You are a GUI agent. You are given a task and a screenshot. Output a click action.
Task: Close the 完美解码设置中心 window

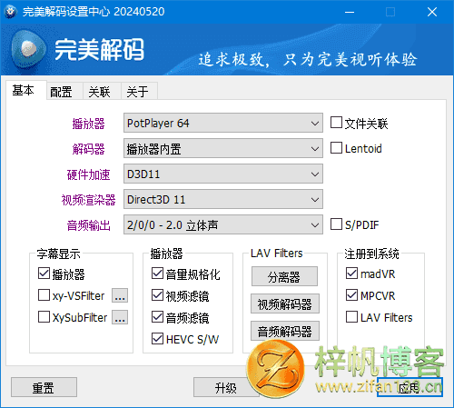coord(432,12)
